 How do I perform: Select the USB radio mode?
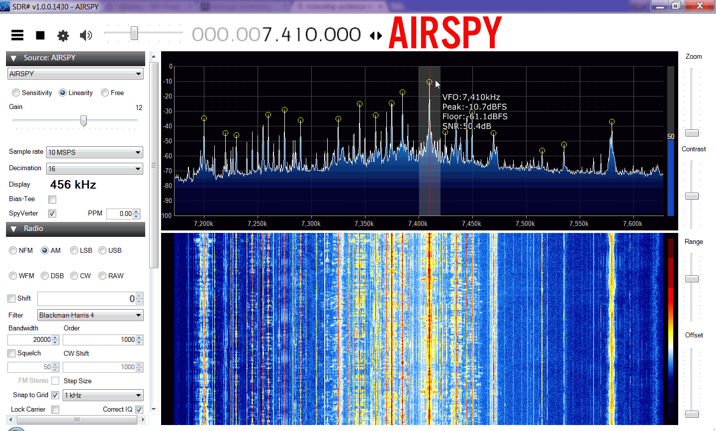pyautogui.click(x=103, y=250)
